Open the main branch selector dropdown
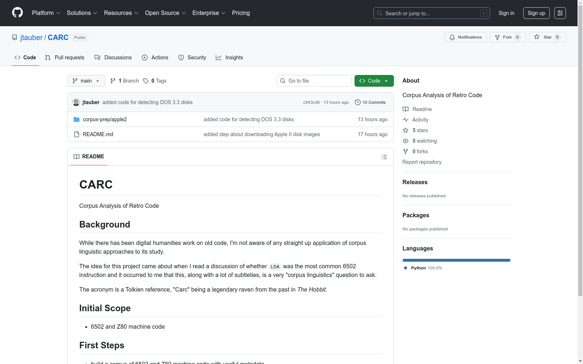 (86, 81)
